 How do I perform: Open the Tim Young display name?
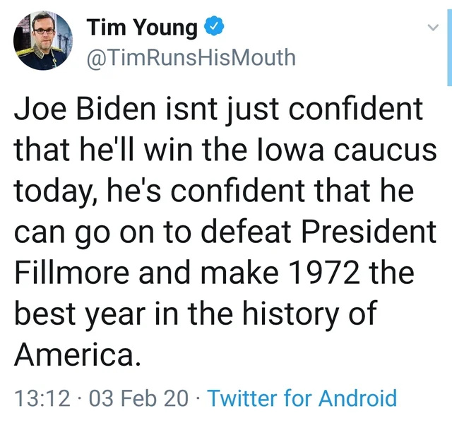click(142, 27)
